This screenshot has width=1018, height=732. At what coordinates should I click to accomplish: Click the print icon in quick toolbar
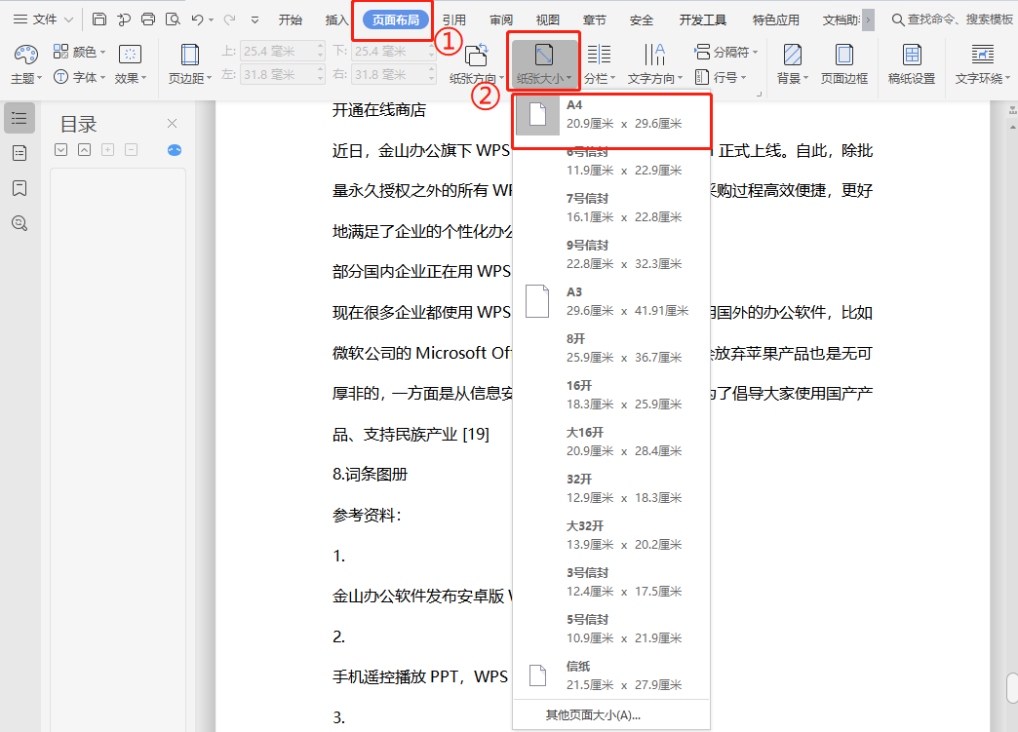tap(148, 19)
